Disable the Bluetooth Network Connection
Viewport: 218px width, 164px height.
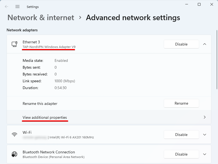(181, 154)
